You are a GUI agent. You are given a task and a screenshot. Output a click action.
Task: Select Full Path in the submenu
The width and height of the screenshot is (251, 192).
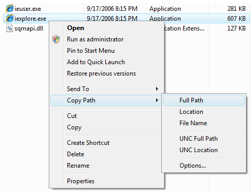[x=191, y=100]
